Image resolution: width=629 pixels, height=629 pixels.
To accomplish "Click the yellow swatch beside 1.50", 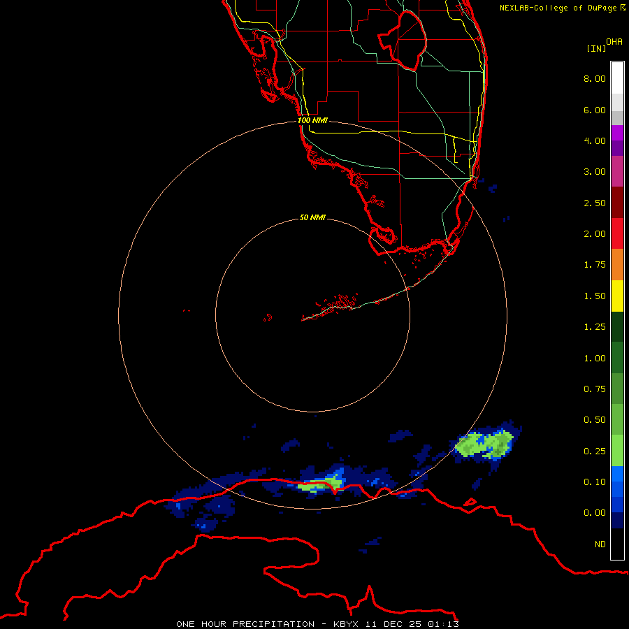I will [x=617, y=296].
